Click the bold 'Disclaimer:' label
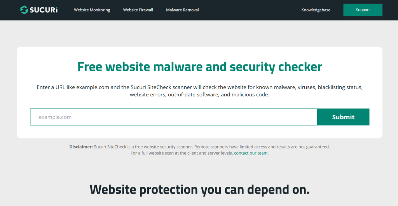The height and width of the screenshot is (206, 398). tap(81, 147)
